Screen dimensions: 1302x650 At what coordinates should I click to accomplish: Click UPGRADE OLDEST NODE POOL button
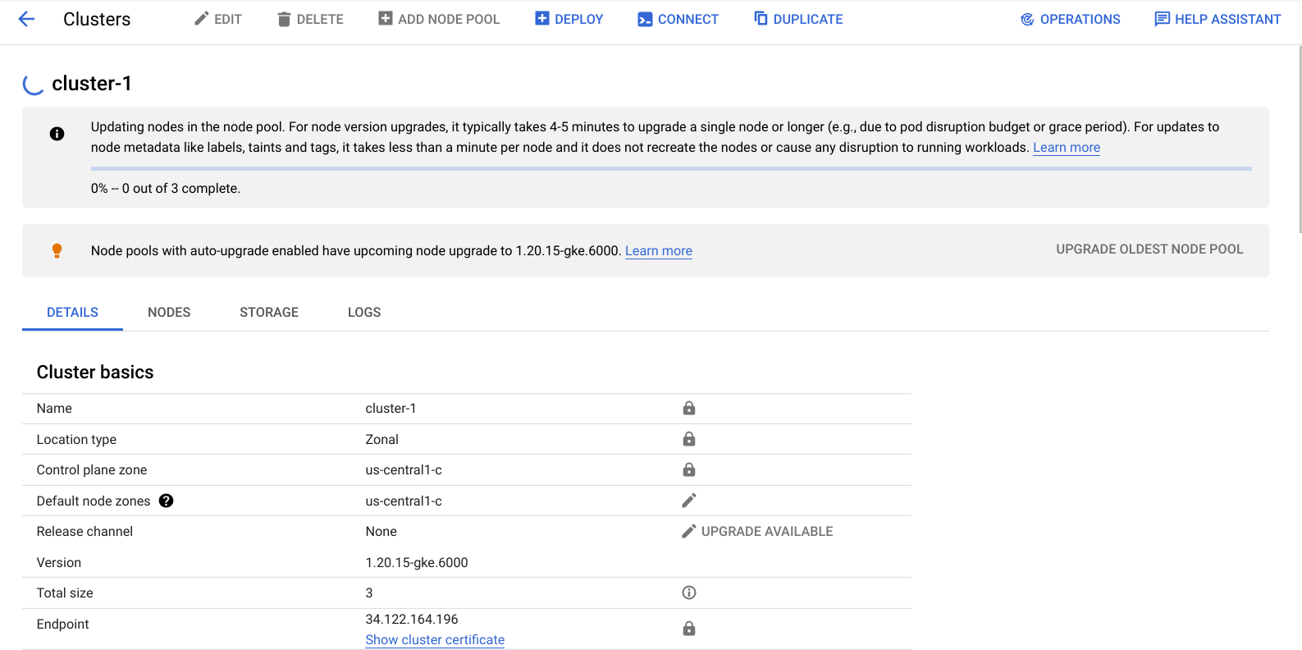1149,249
